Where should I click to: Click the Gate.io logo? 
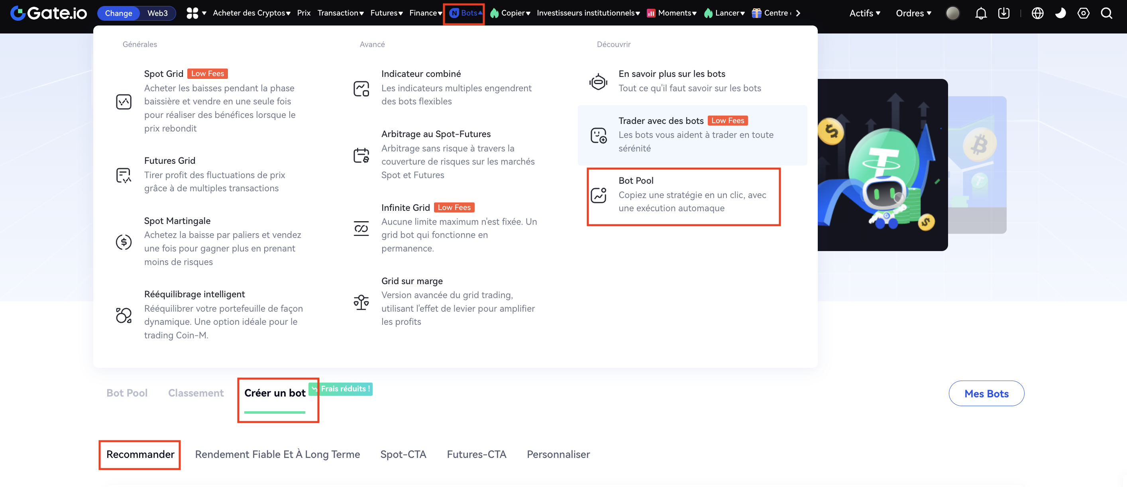pyautogui.click(x=49, y=13)
